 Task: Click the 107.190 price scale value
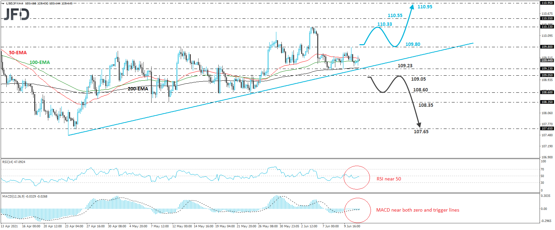click(547, 146)
